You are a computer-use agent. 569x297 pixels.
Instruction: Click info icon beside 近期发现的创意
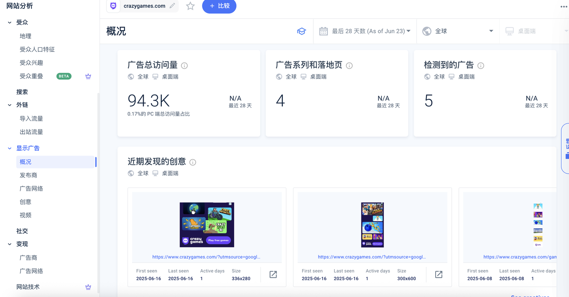coord(193,162)
